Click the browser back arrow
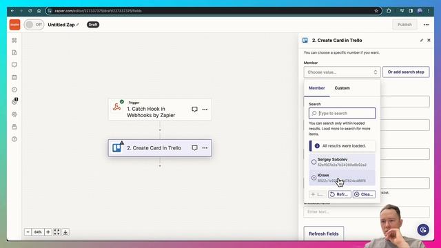 pyautogui.click(x=12, y=11)
